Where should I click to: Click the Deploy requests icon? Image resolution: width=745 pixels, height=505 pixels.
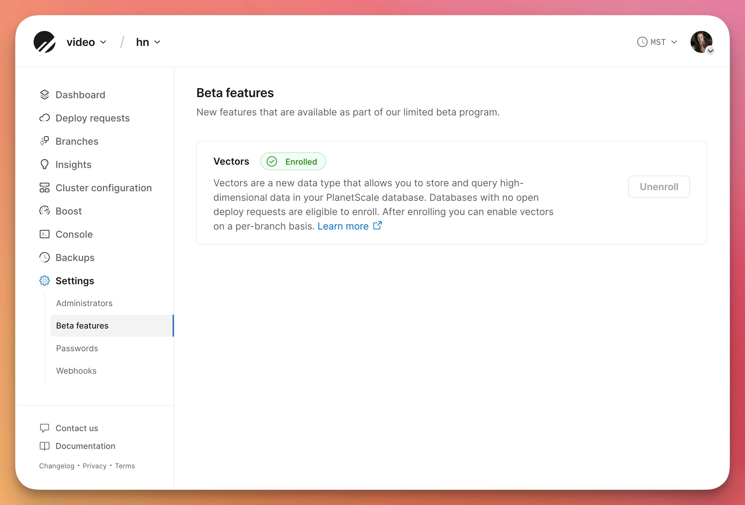point(44,118)
